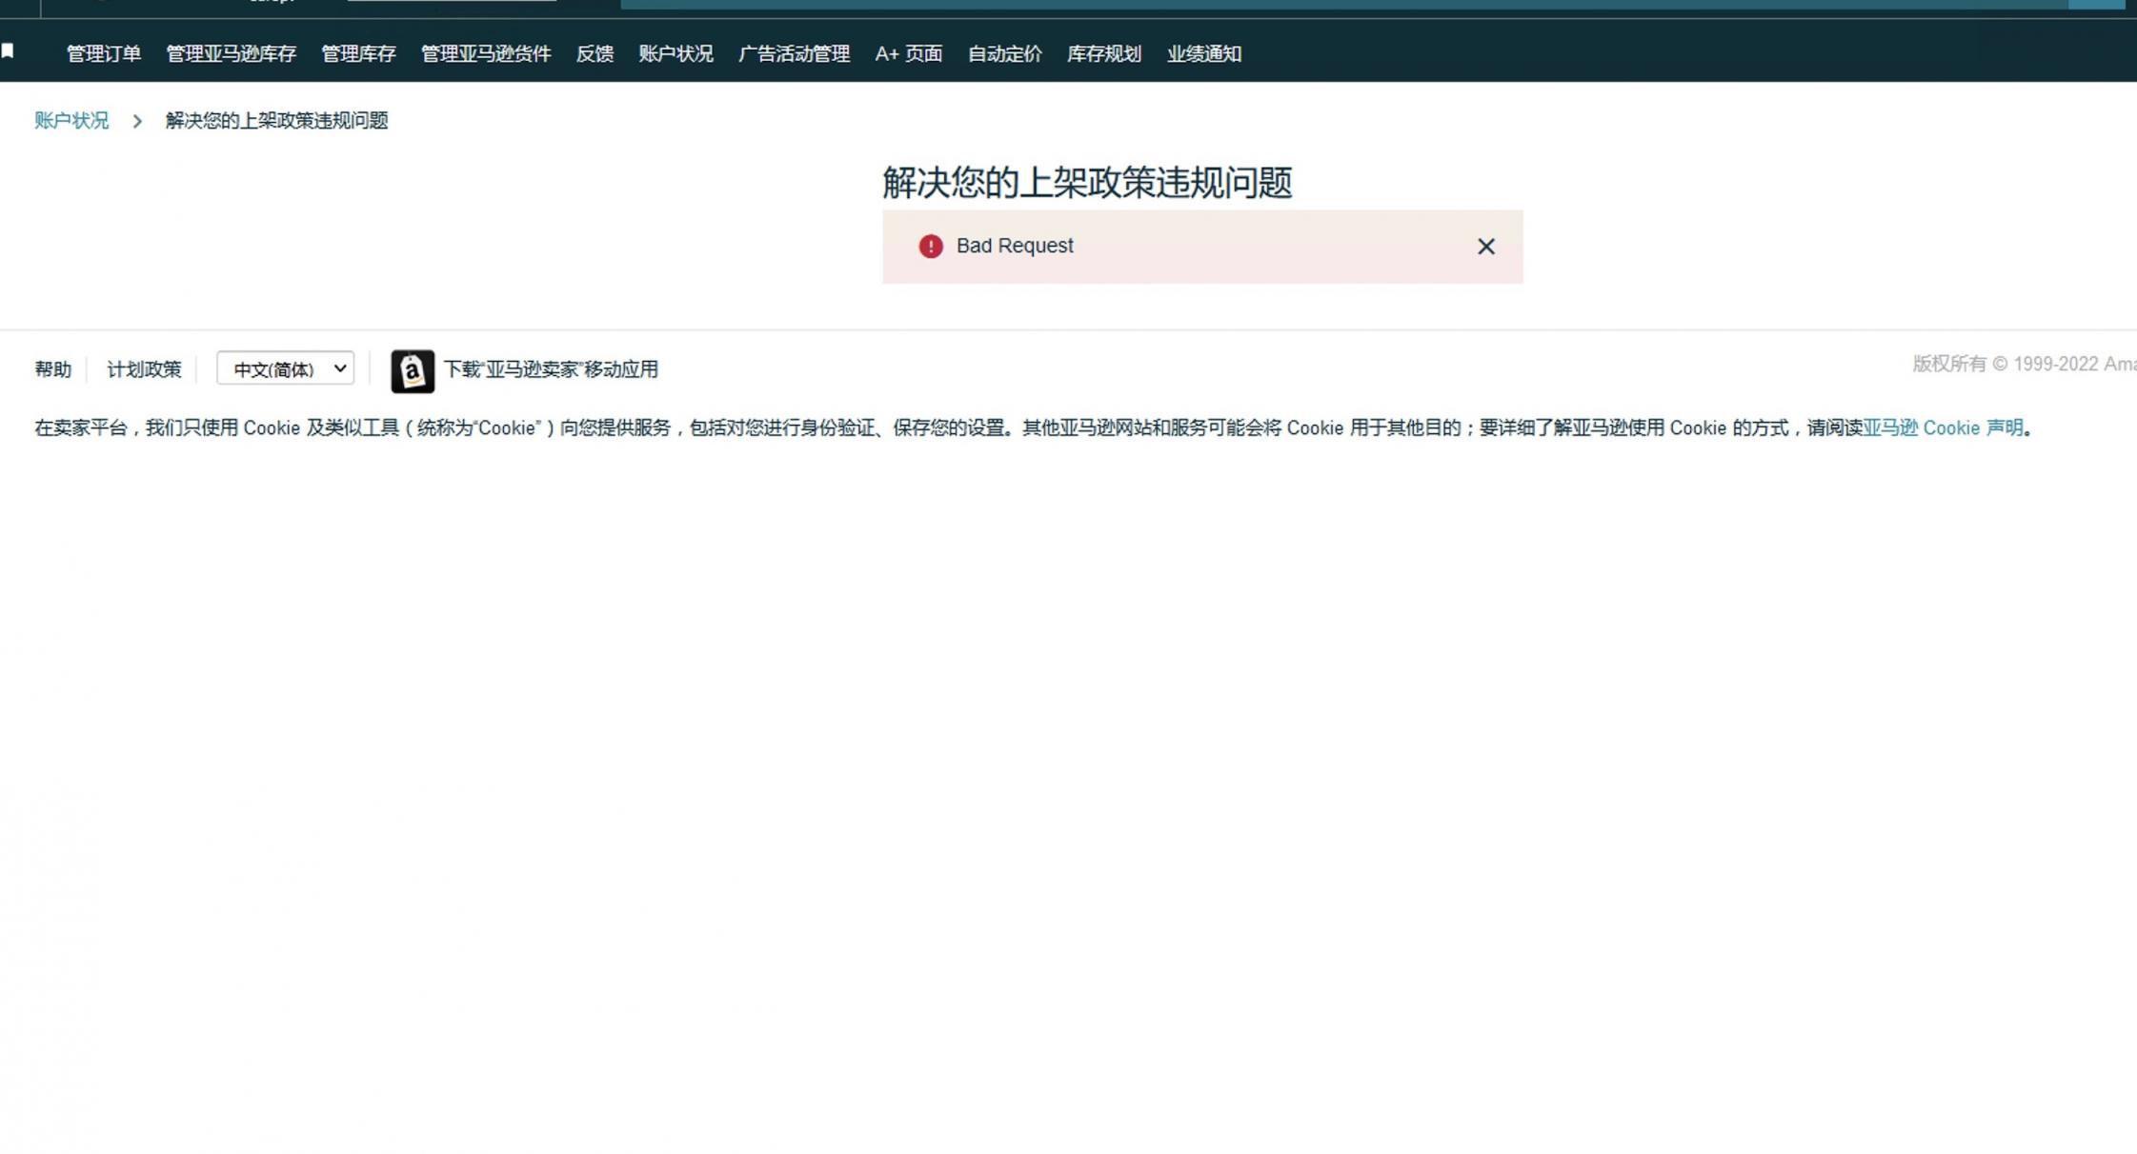
Task: Dismiss the Bad Request alert
Action: tap(1485, 247)
